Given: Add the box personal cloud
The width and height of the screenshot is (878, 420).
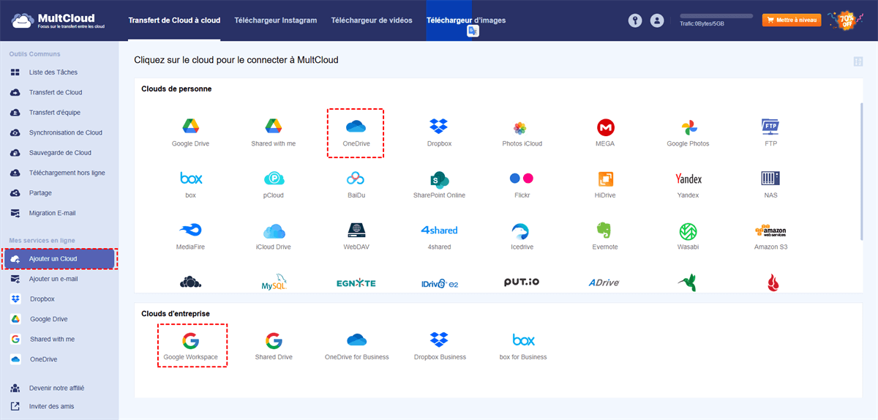Looking at the screenshot, I should pos(190,184).
